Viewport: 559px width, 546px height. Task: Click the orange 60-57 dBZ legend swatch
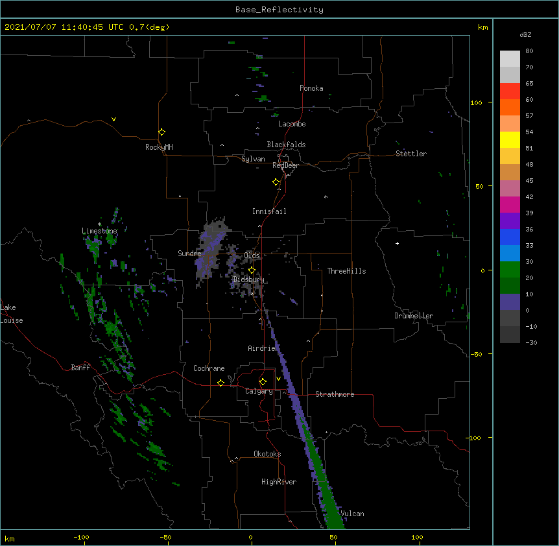(510, 107)
